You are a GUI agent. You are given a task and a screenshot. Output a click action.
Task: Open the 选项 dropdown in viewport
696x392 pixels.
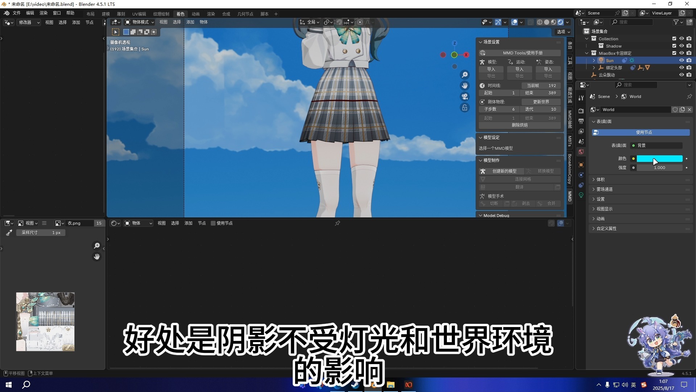click(x=563, y=32)
